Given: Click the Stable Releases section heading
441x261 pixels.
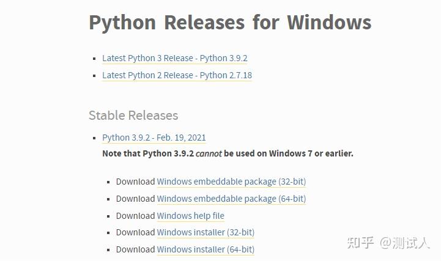Looking at the screenshot, I should click(133, 116).
